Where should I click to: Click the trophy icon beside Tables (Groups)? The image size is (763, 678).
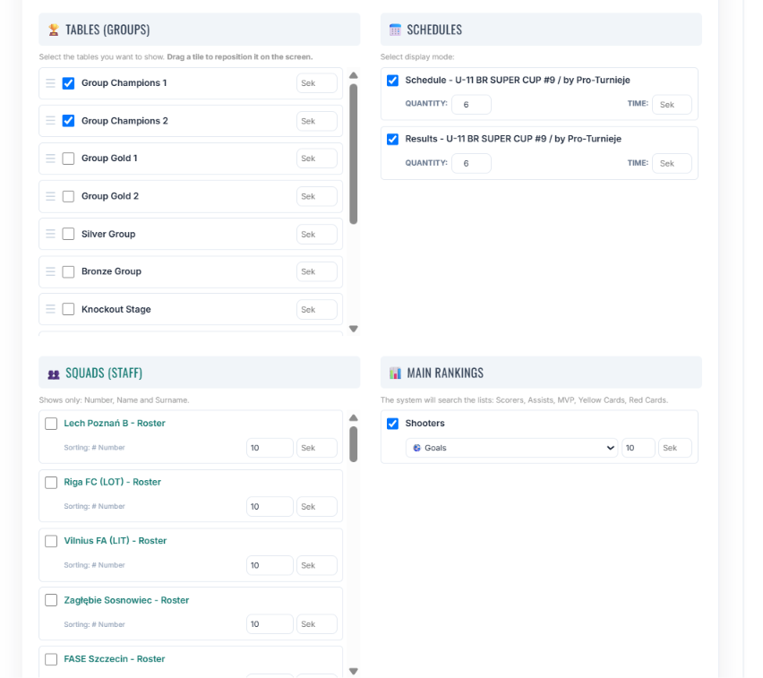pos(54,30)
